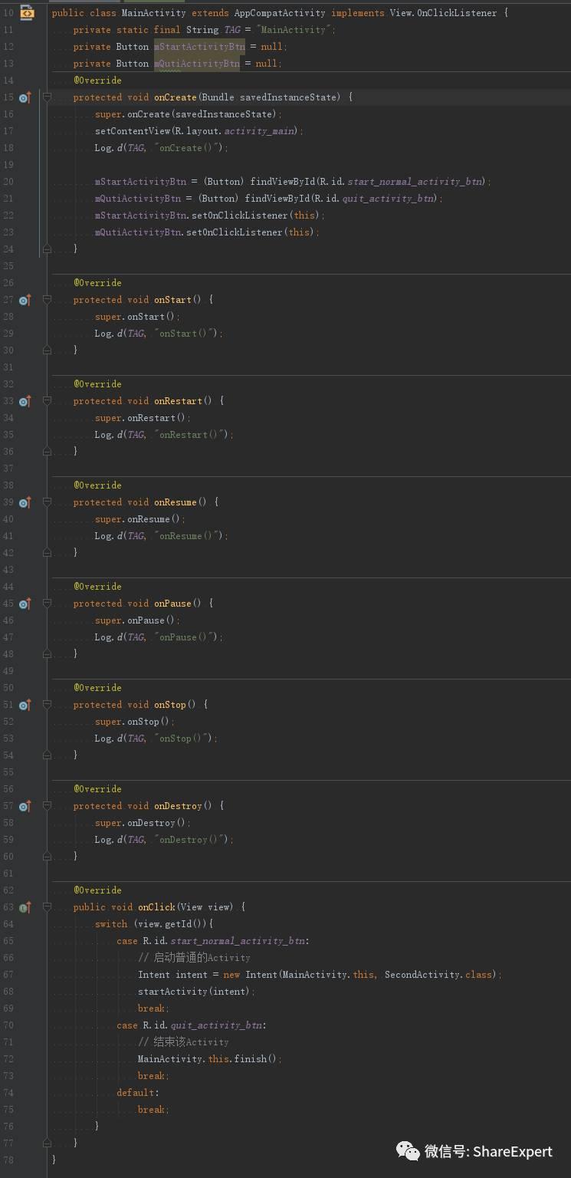Click the onDestroy method name in its signature

click(x=178, y=806)
